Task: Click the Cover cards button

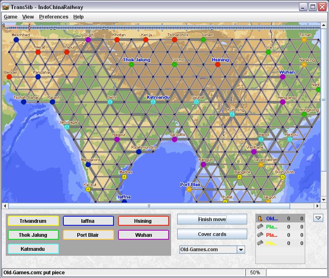Action: tap(212, 234)
